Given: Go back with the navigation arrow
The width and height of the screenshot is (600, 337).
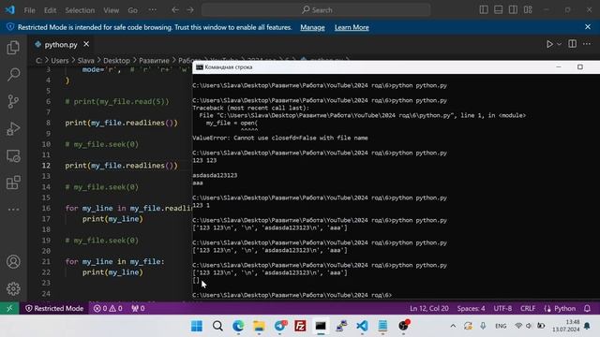Looking at the screenshot, I should coord(175,10).
